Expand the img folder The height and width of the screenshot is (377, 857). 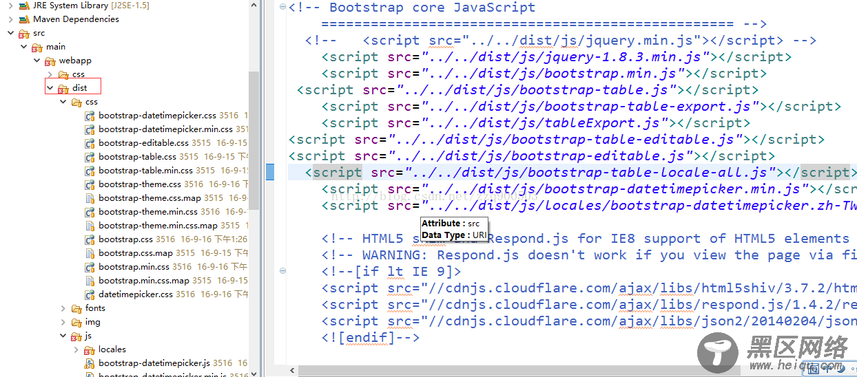point(63,322)
